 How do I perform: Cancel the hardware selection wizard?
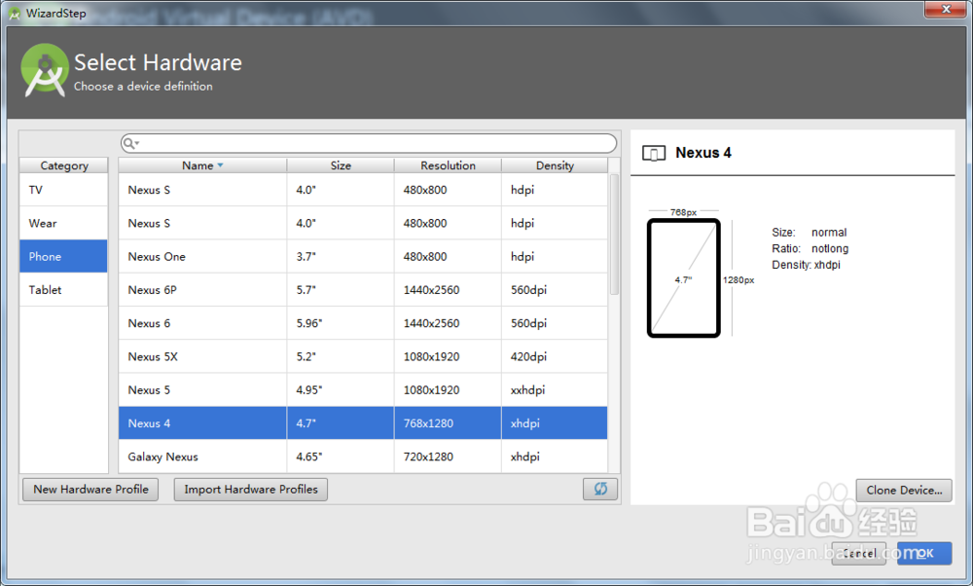coord(858,553)
